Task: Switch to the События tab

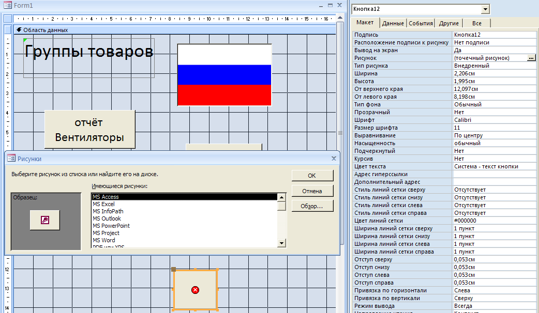Action: [x=421, y=23]
